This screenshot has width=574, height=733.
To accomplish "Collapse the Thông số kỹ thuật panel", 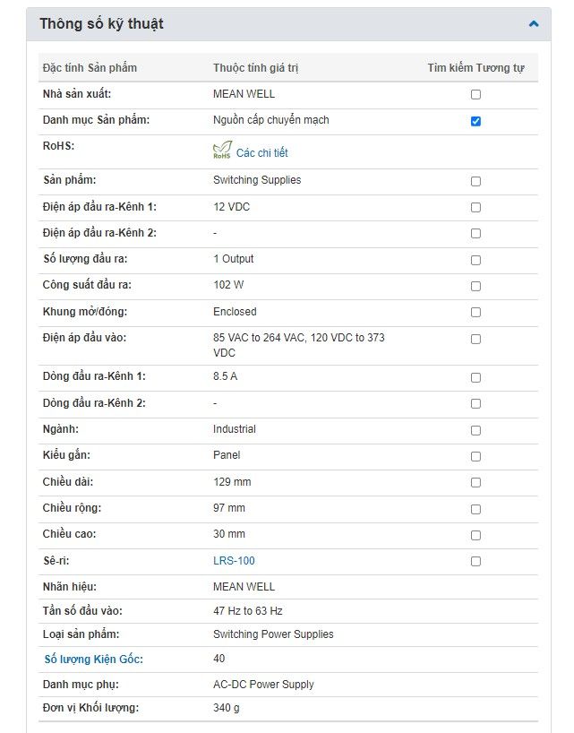I will click(x=534, y=24).
